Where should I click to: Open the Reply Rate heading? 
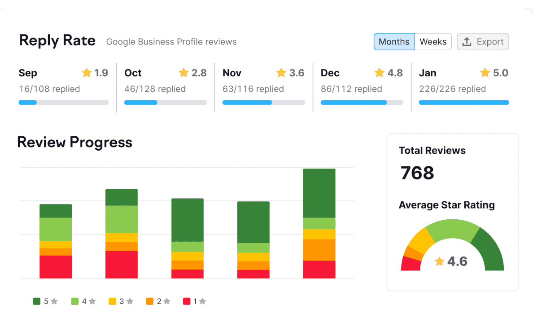tap(57, 40)
